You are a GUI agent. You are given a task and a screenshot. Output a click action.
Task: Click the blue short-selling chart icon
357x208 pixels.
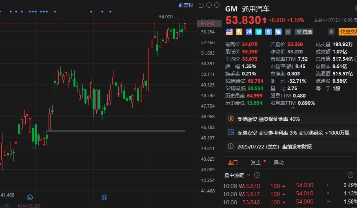pos(231,132)
